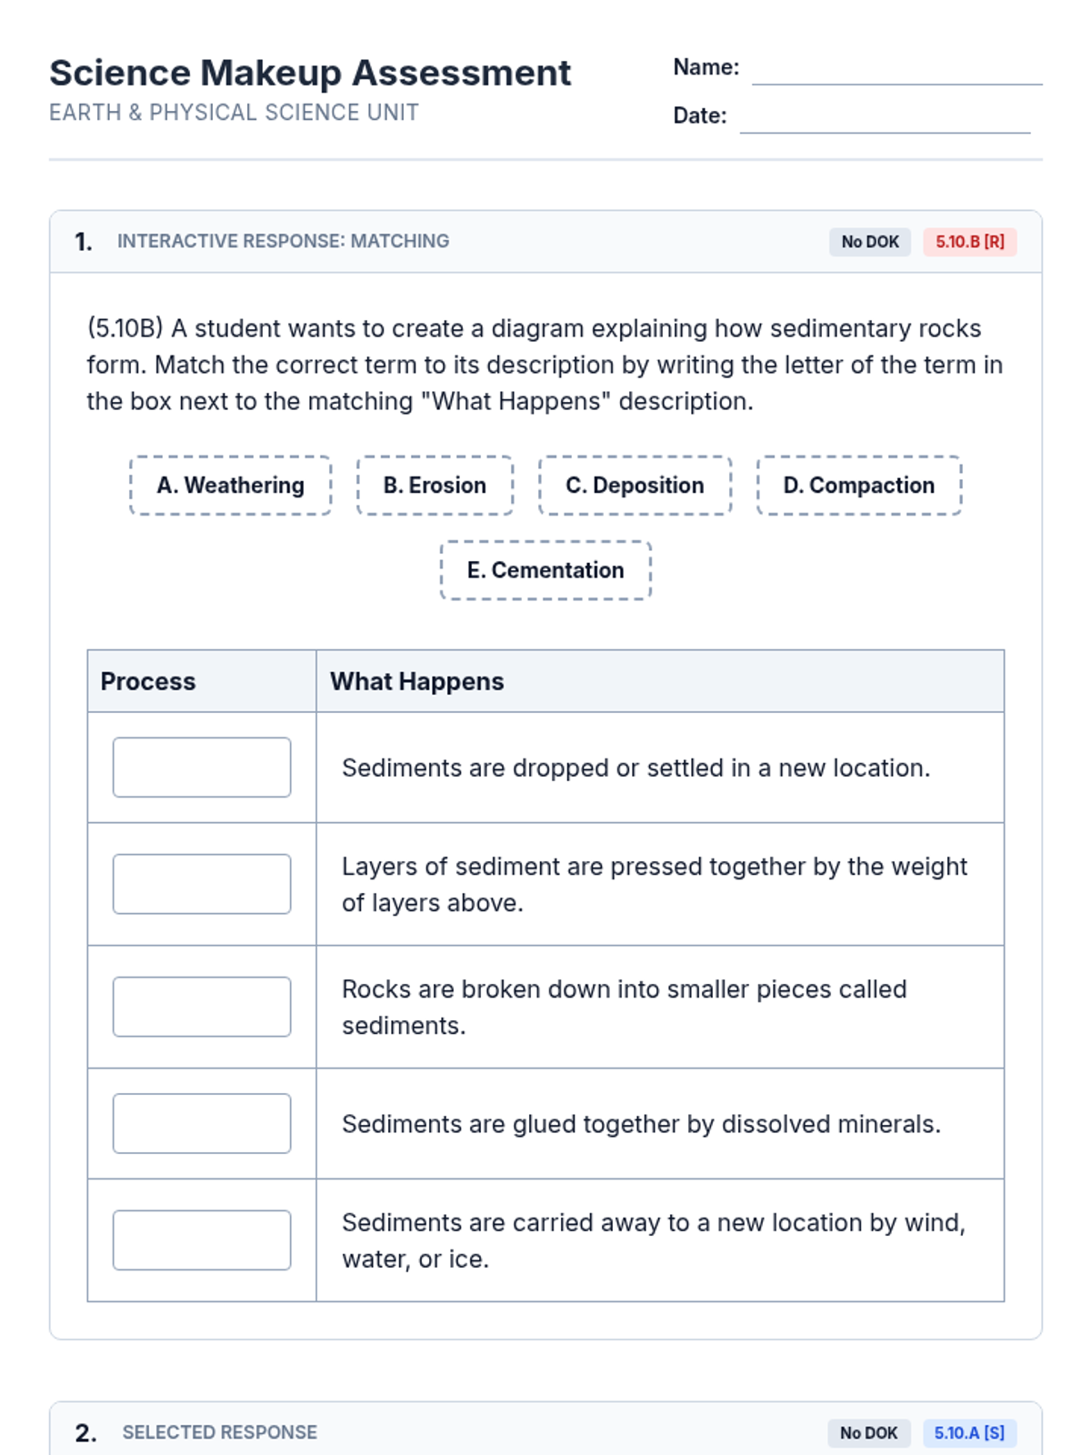Click answer box for layers pressed together
This screenshot has width=1091, height=1455.
tap(202, 884)
